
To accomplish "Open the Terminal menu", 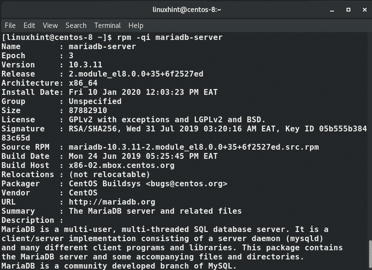I will coord(107,26).
